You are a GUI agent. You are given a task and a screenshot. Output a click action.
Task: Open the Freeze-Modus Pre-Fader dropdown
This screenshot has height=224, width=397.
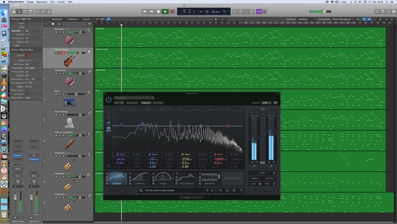33,68
